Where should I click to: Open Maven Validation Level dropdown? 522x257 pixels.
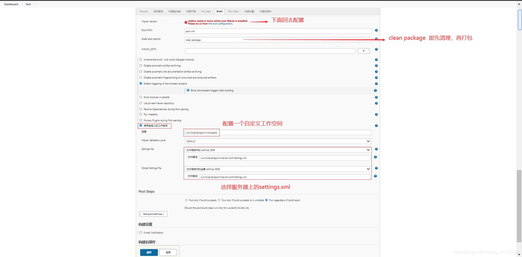tap(278, 141)
